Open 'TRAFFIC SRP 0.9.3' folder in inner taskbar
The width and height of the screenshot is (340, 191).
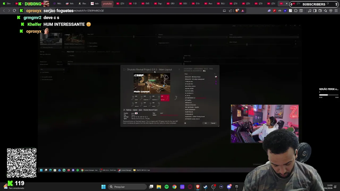point(142,170)
